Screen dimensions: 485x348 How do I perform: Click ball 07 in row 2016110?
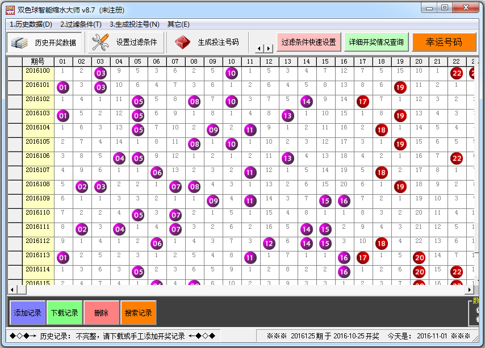point(176,215)
